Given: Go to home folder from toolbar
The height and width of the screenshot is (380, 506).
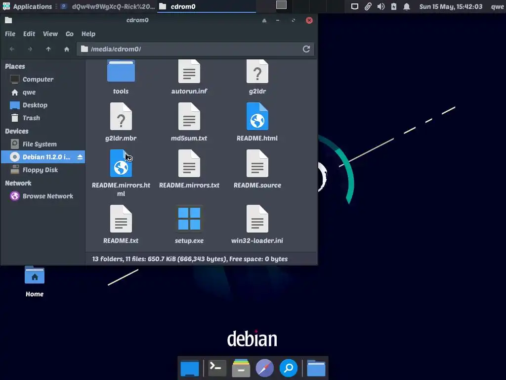Looking at the screenshot, I should pos(67,49).
